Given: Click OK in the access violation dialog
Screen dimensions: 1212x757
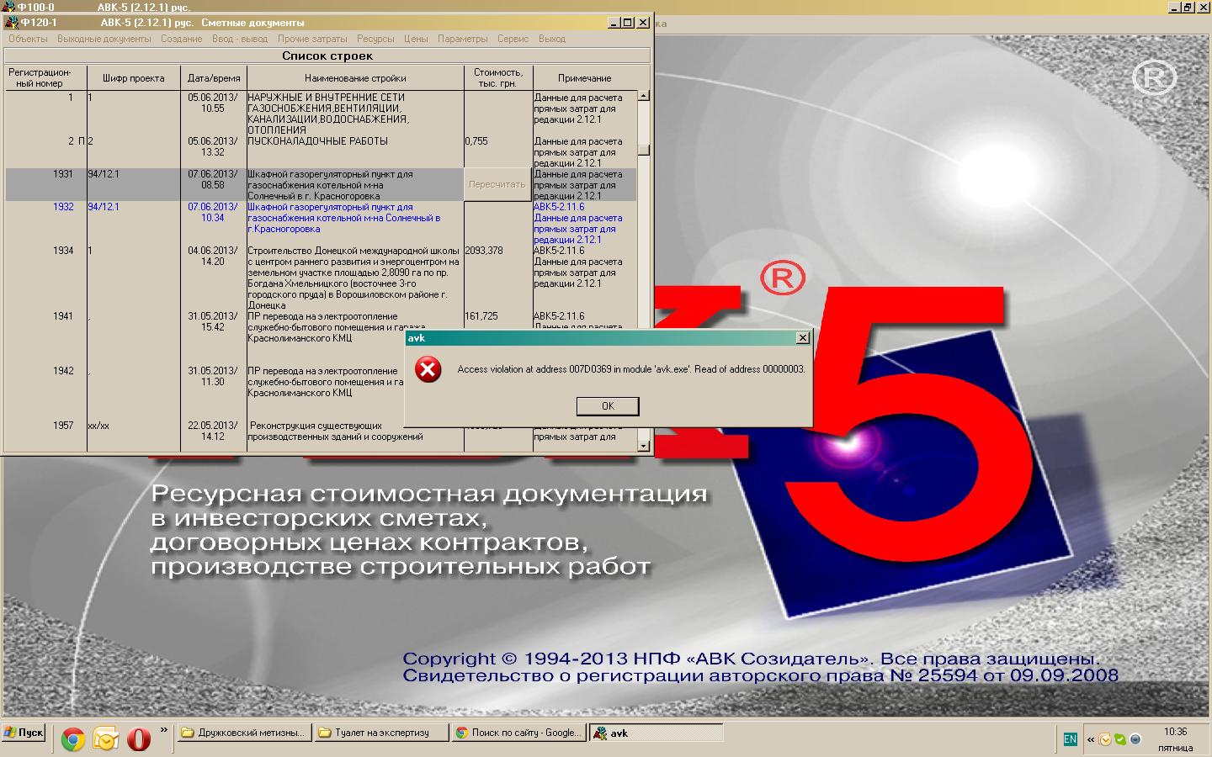Looking at the screenshot, I should tap(608, 406).
